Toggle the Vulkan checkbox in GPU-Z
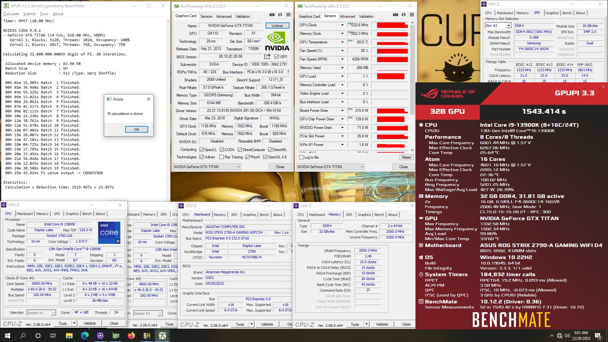This screenshot has width=608, height=342. click(x=201, y=157)
